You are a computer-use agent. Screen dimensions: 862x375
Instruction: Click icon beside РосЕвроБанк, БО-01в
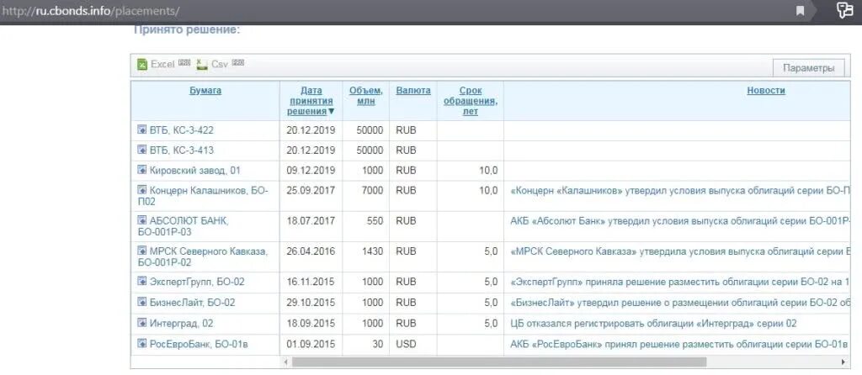click(141, 344)
